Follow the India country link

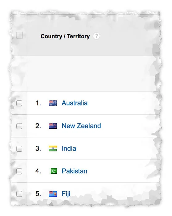coord(69,148)
